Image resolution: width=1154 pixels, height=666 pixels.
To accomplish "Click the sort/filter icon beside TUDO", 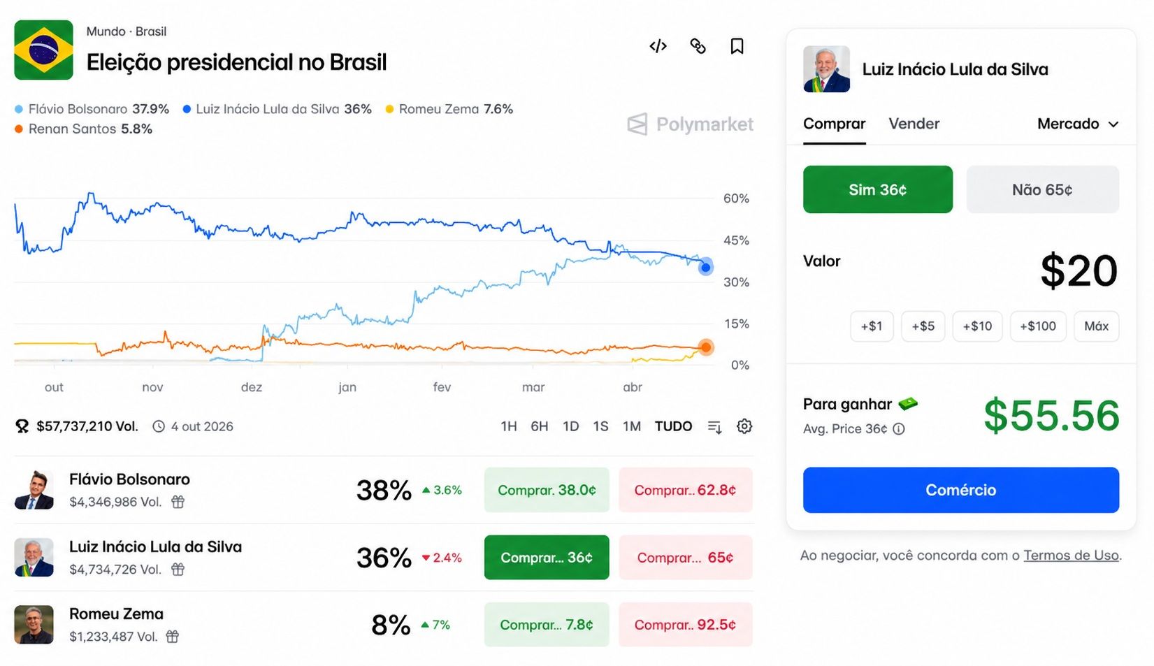I will tap(714, 426).
